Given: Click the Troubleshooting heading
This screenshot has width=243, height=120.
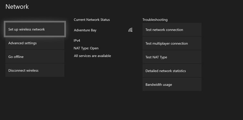Looking at the screenshot, I should [x=155, y=20].
